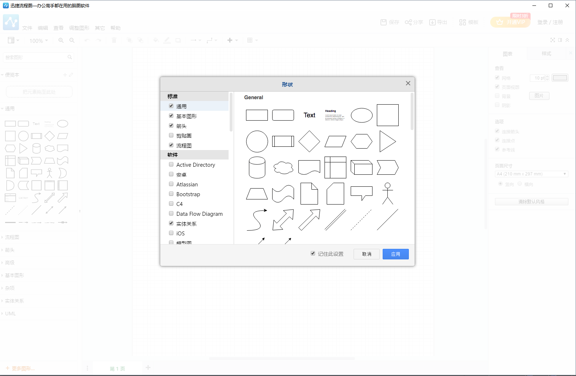Collapse the 便笺本 section in the sidebar

[12, 75]
